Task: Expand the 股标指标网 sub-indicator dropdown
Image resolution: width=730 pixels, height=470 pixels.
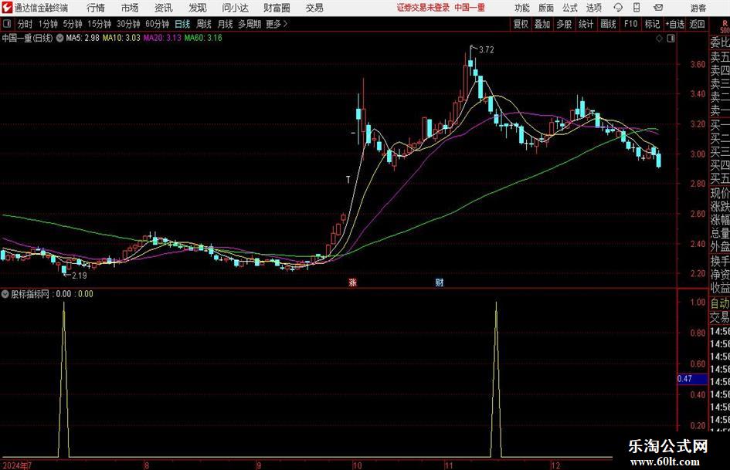Action: [5, 294]
